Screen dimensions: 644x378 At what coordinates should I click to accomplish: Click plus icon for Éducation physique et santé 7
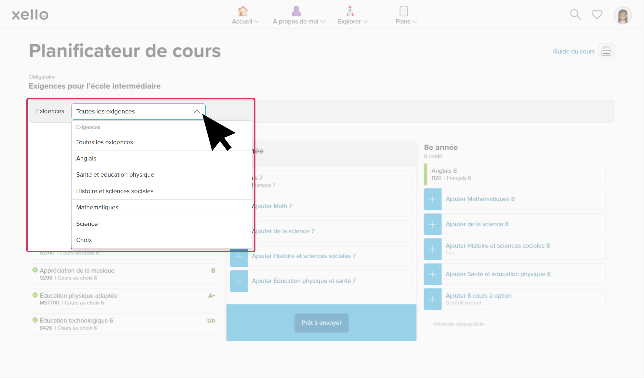pos(239,281)
